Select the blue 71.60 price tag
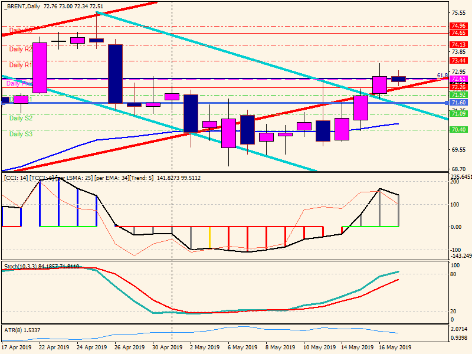Screen dimensions: 472x354 (458, 103)
